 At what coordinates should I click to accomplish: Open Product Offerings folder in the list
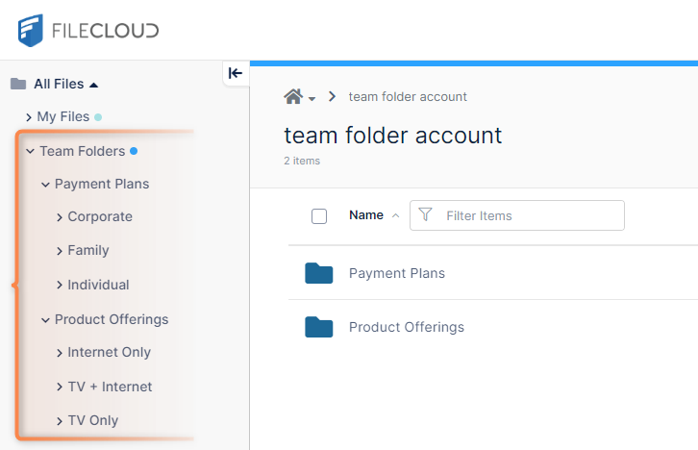(406, 327)
